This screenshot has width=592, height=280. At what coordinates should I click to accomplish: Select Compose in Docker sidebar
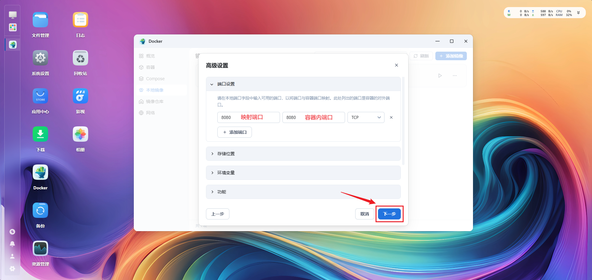coord(162,79)
